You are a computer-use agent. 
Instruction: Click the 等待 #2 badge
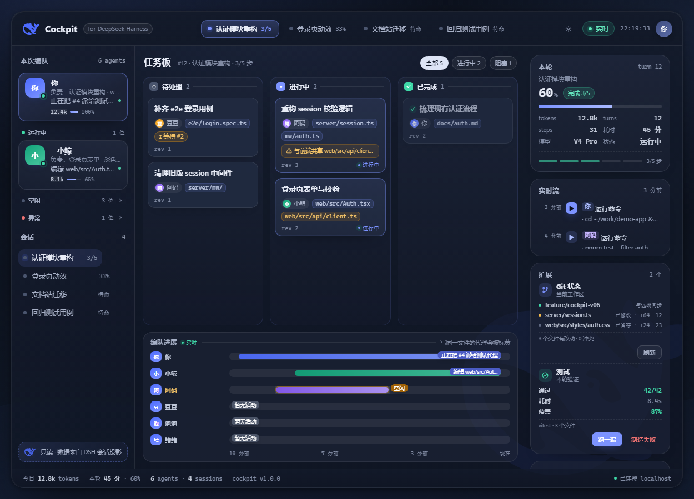(171, 136)
